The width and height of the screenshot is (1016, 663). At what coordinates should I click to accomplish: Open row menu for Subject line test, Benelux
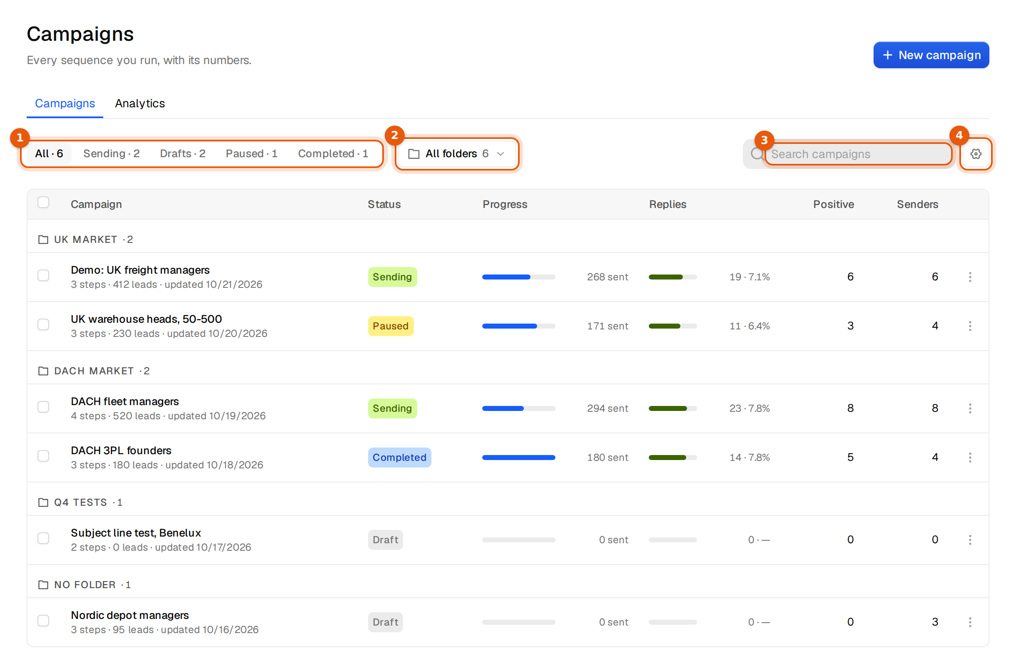pos(970,540)
